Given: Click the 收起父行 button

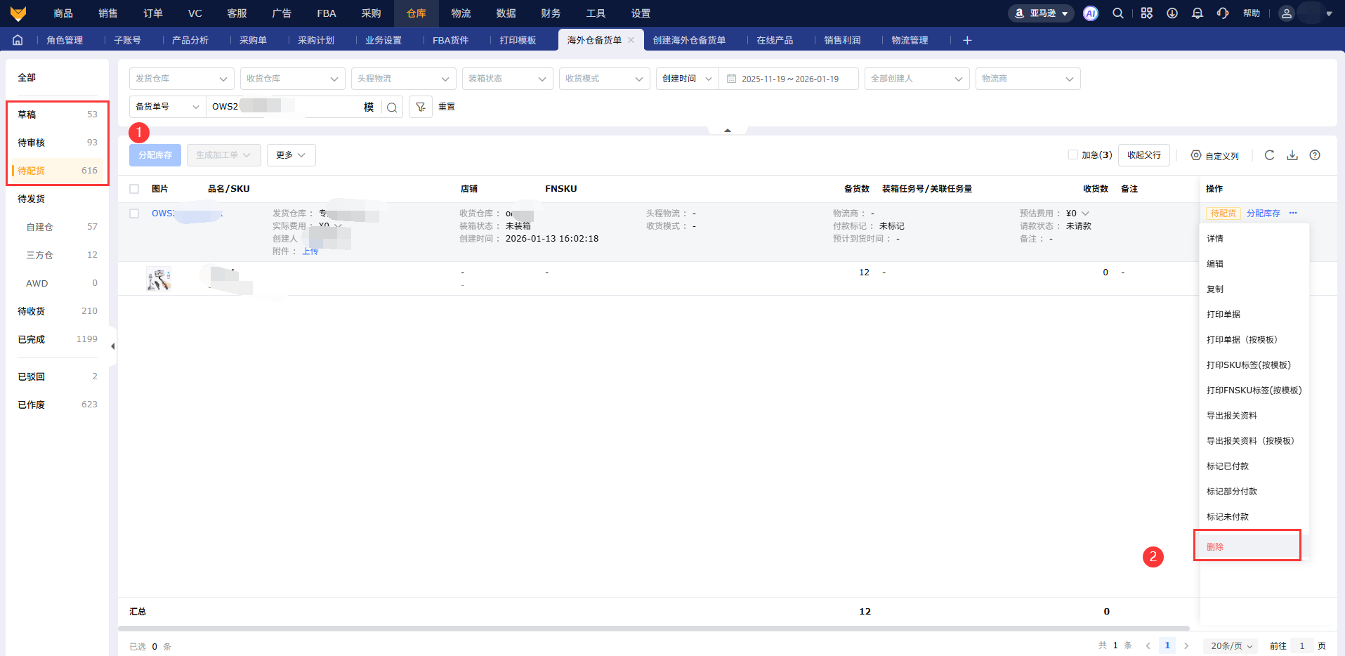Looking at the screenshot, I should pyautogui.click(x=1143, y=155).
